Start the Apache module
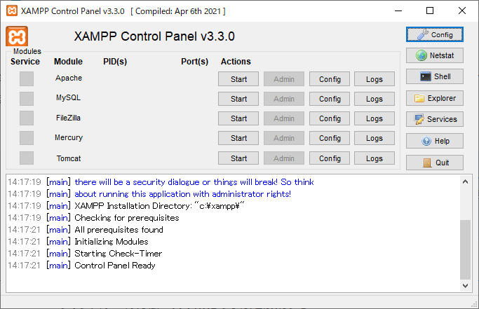Image resolution: width=479 pixels, height=309 pixels. [238, 79]
